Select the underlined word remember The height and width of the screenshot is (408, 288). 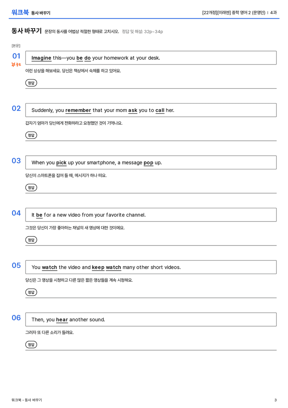pos(78,110)
